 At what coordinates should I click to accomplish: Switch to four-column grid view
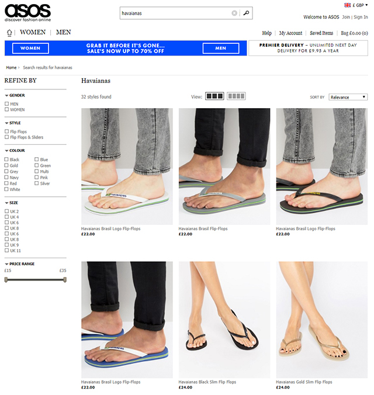pos(236,96)
